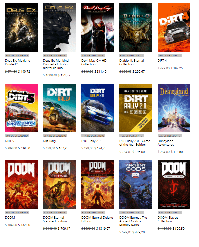Open the DiRT 4 game cover image
199x247 pixels.
174,28
